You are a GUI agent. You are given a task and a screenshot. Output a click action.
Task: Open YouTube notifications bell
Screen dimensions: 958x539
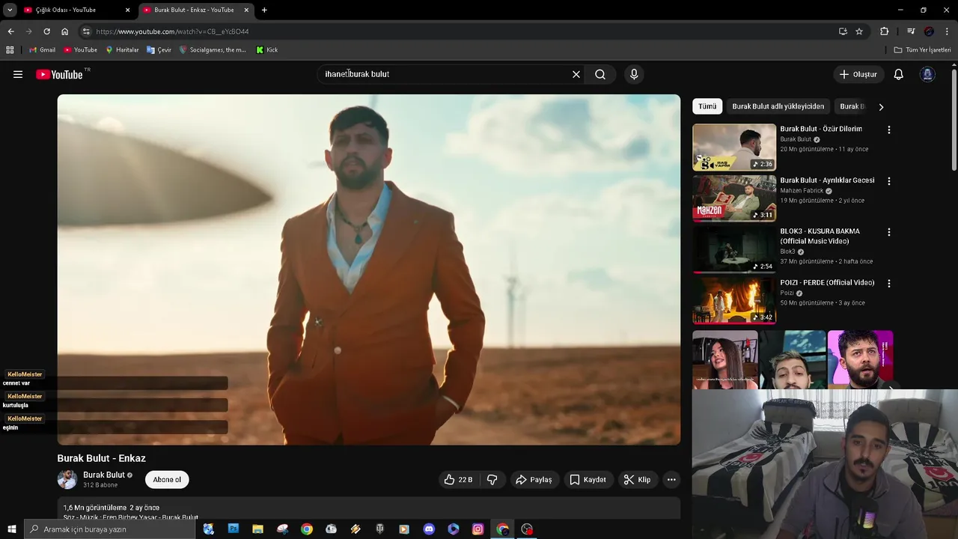[x=899, y=74]
